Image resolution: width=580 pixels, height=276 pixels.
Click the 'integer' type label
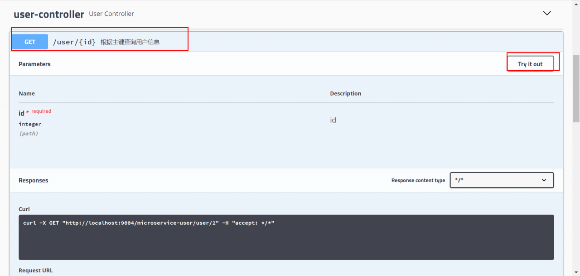coord(30,124)
